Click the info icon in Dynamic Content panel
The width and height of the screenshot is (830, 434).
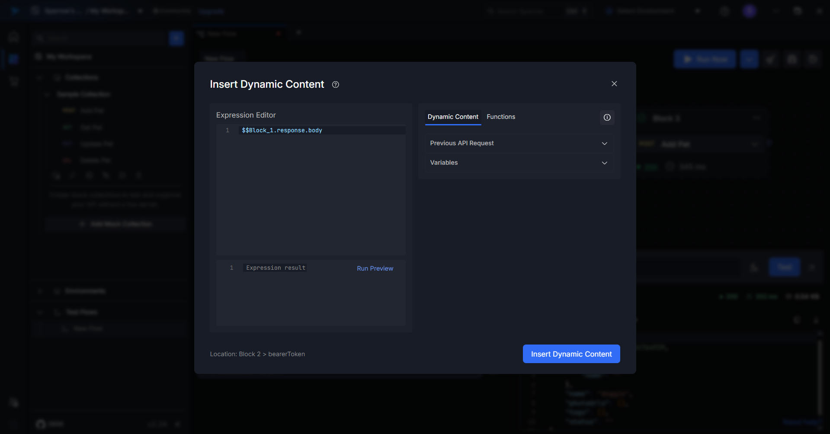[607, 118]
